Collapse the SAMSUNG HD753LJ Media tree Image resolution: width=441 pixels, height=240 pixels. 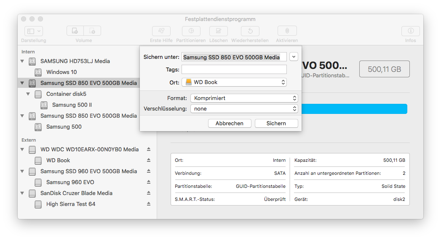coord(22,61)
